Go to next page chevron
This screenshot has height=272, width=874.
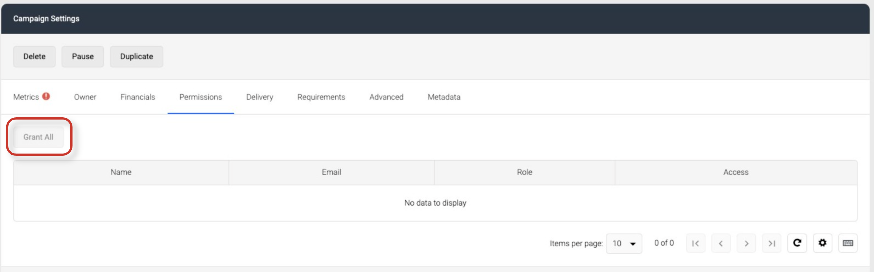tap(746, 243)
